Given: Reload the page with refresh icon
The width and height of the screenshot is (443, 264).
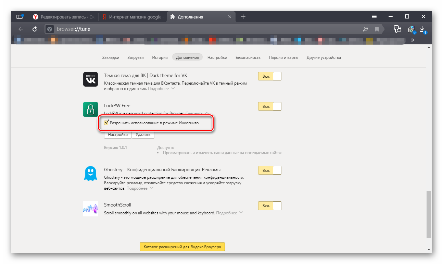Looking at the screenshot, I should tap(35, 29).
